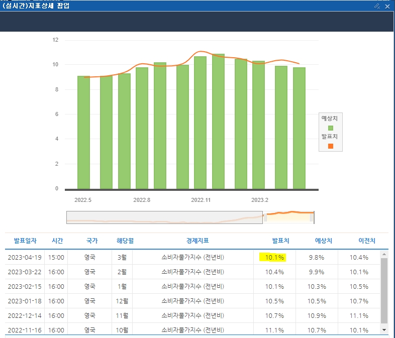
Task: Close the 지표상세 popup window
Action: 387,7
